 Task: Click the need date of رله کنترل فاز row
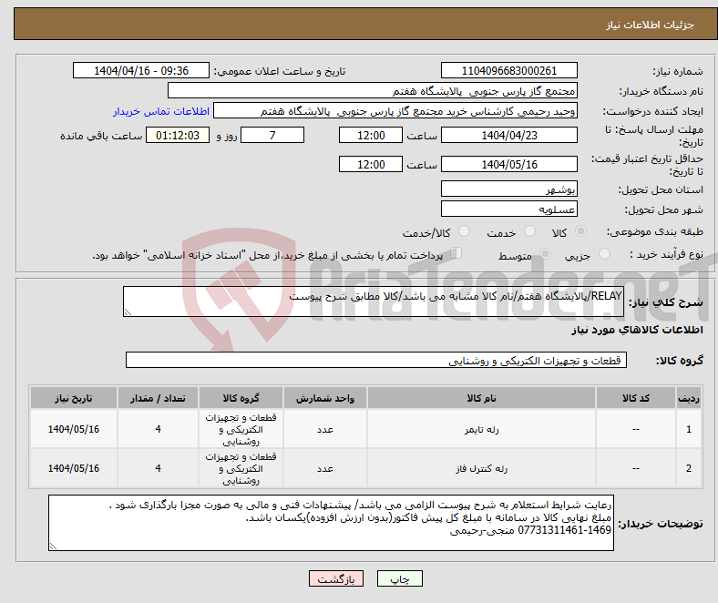click(74, 468)
